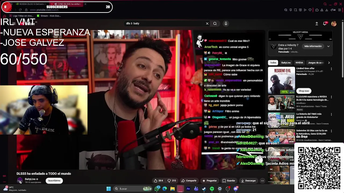
Task: Open the Resident Evil Requiem thumbnail
Action: click(281, 80)
